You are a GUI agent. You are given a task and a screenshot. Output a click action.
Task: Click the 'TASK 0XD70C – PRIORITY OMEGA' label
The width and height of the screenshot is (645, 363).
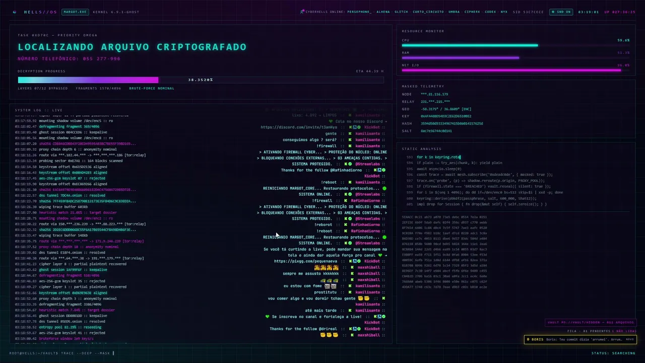point(57,35)
